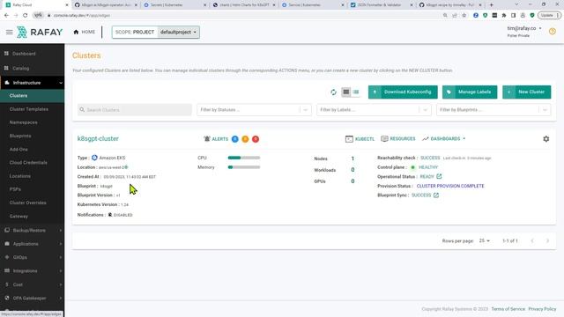Switch to list view layout
This screenshot has width=564, height=317.
coord(356,92)
